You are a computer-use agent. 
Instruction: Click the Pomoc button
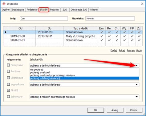(x=134, y=110)
